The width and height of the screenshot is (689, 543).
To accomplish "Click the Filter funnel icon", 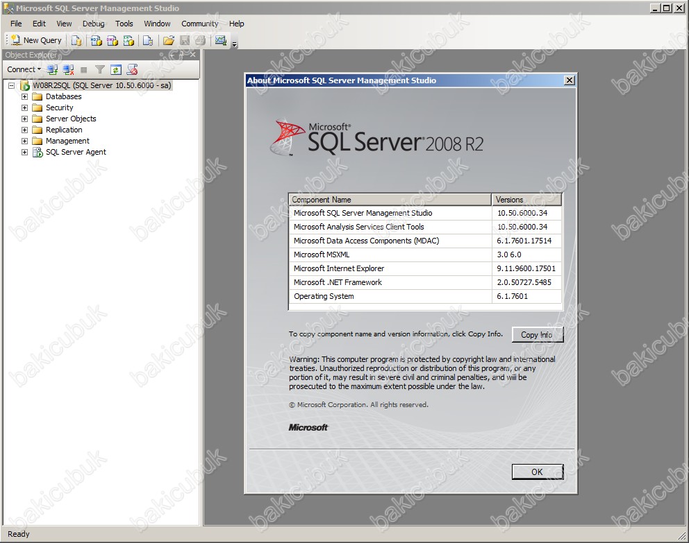I will click(100, 69).
